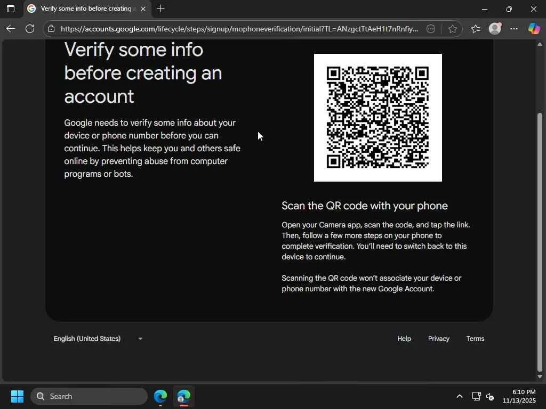Open the tab actions menu icon
546x409 pixels.
tap(11, 9)
